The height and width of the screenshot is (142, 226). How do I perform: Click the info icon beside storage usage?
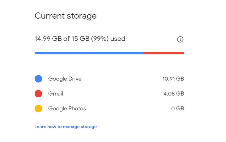click(x=180, y=39)
